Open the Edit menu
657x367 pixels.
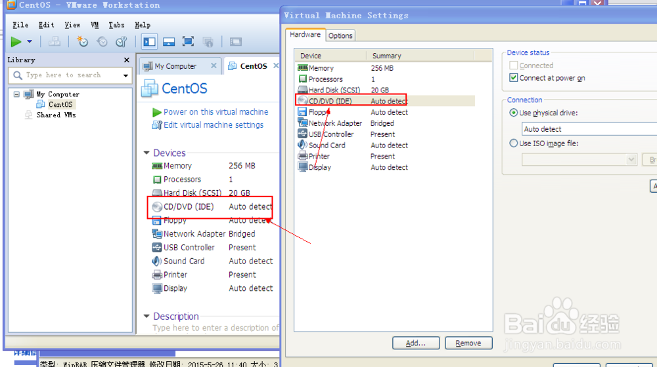46,25
